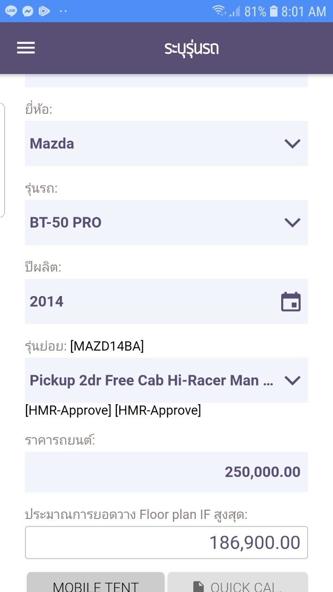Expand the BT-50 PRO model dropdown arrow
This screenshot has height=592, width=333.
point(292,223)
